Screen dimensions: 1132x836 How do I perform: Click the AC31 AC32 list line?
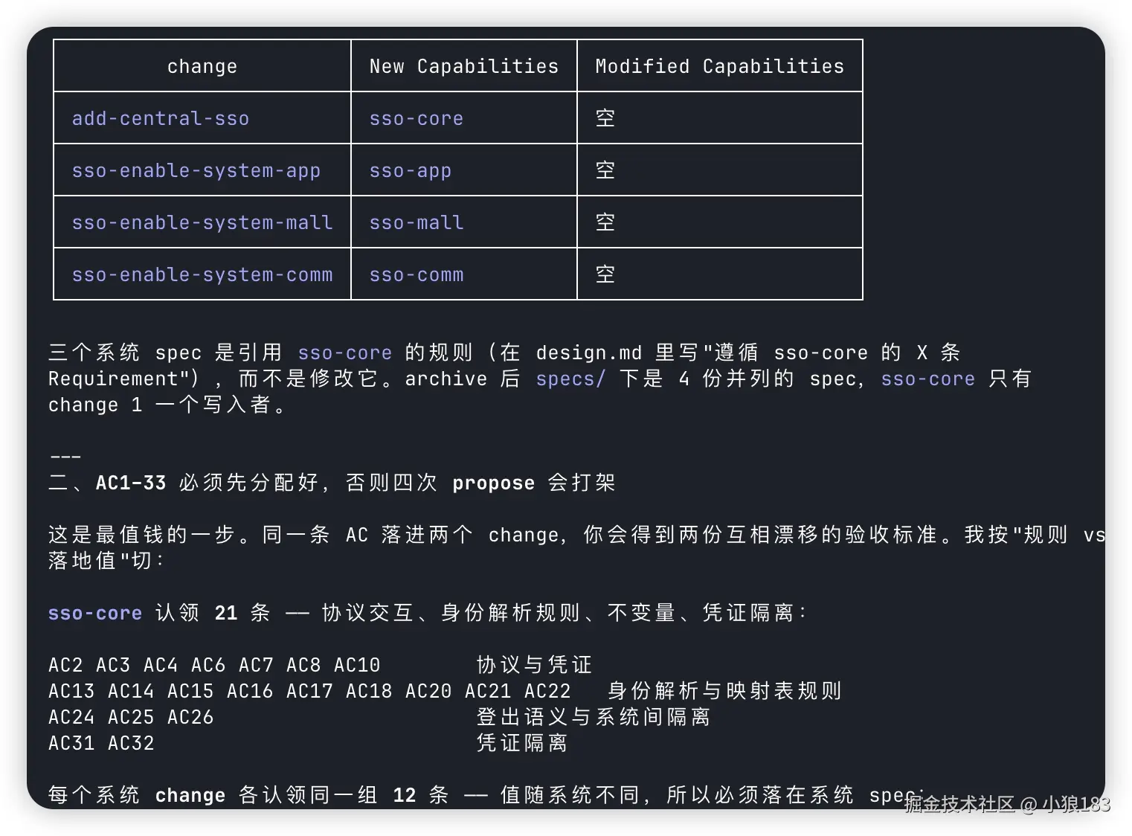pos(101,743)
